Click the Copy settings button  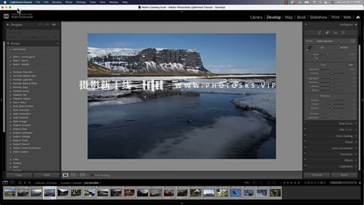(19, 175)
